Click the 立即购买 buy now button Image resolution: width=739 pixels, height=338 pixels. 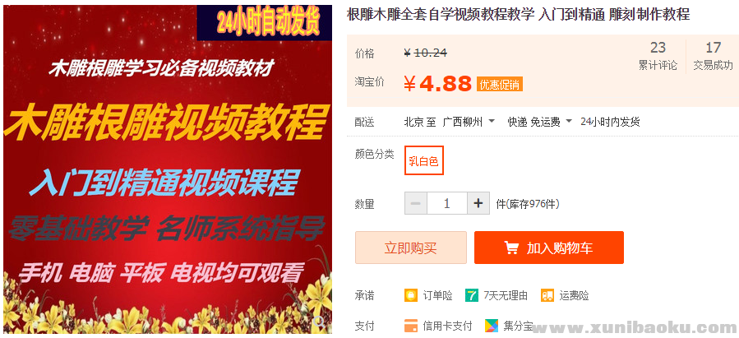[411, 248]
